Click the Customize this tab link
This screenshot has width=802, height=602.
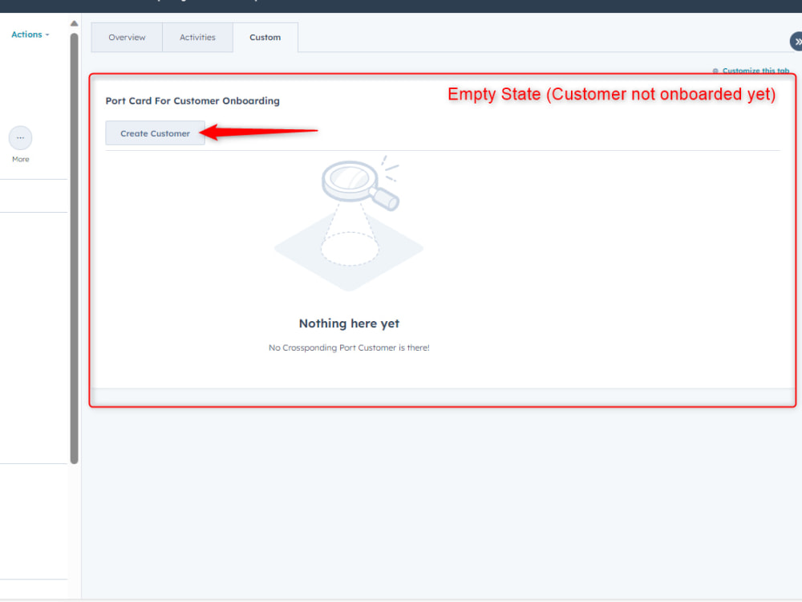755,71
